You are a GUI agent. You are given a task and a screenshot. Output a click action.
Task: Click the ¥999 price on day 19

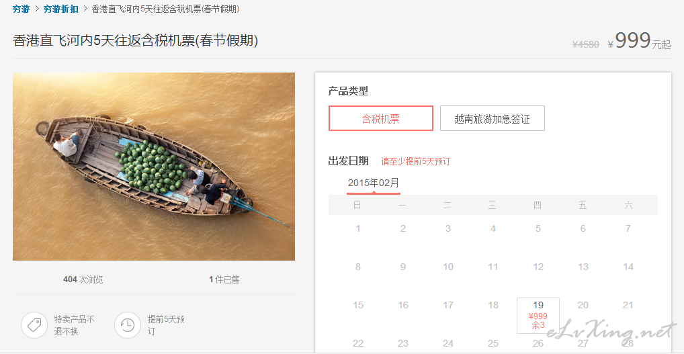(538, 316)
